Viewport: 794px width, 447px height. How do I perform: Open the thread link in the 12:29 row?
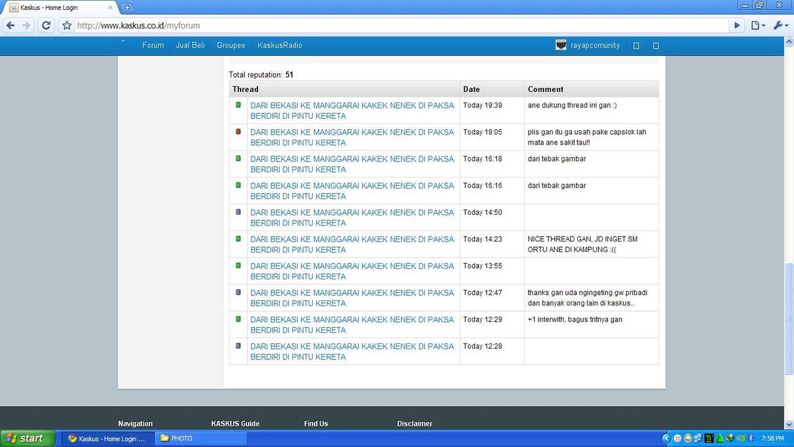click(x=352, y=324)
